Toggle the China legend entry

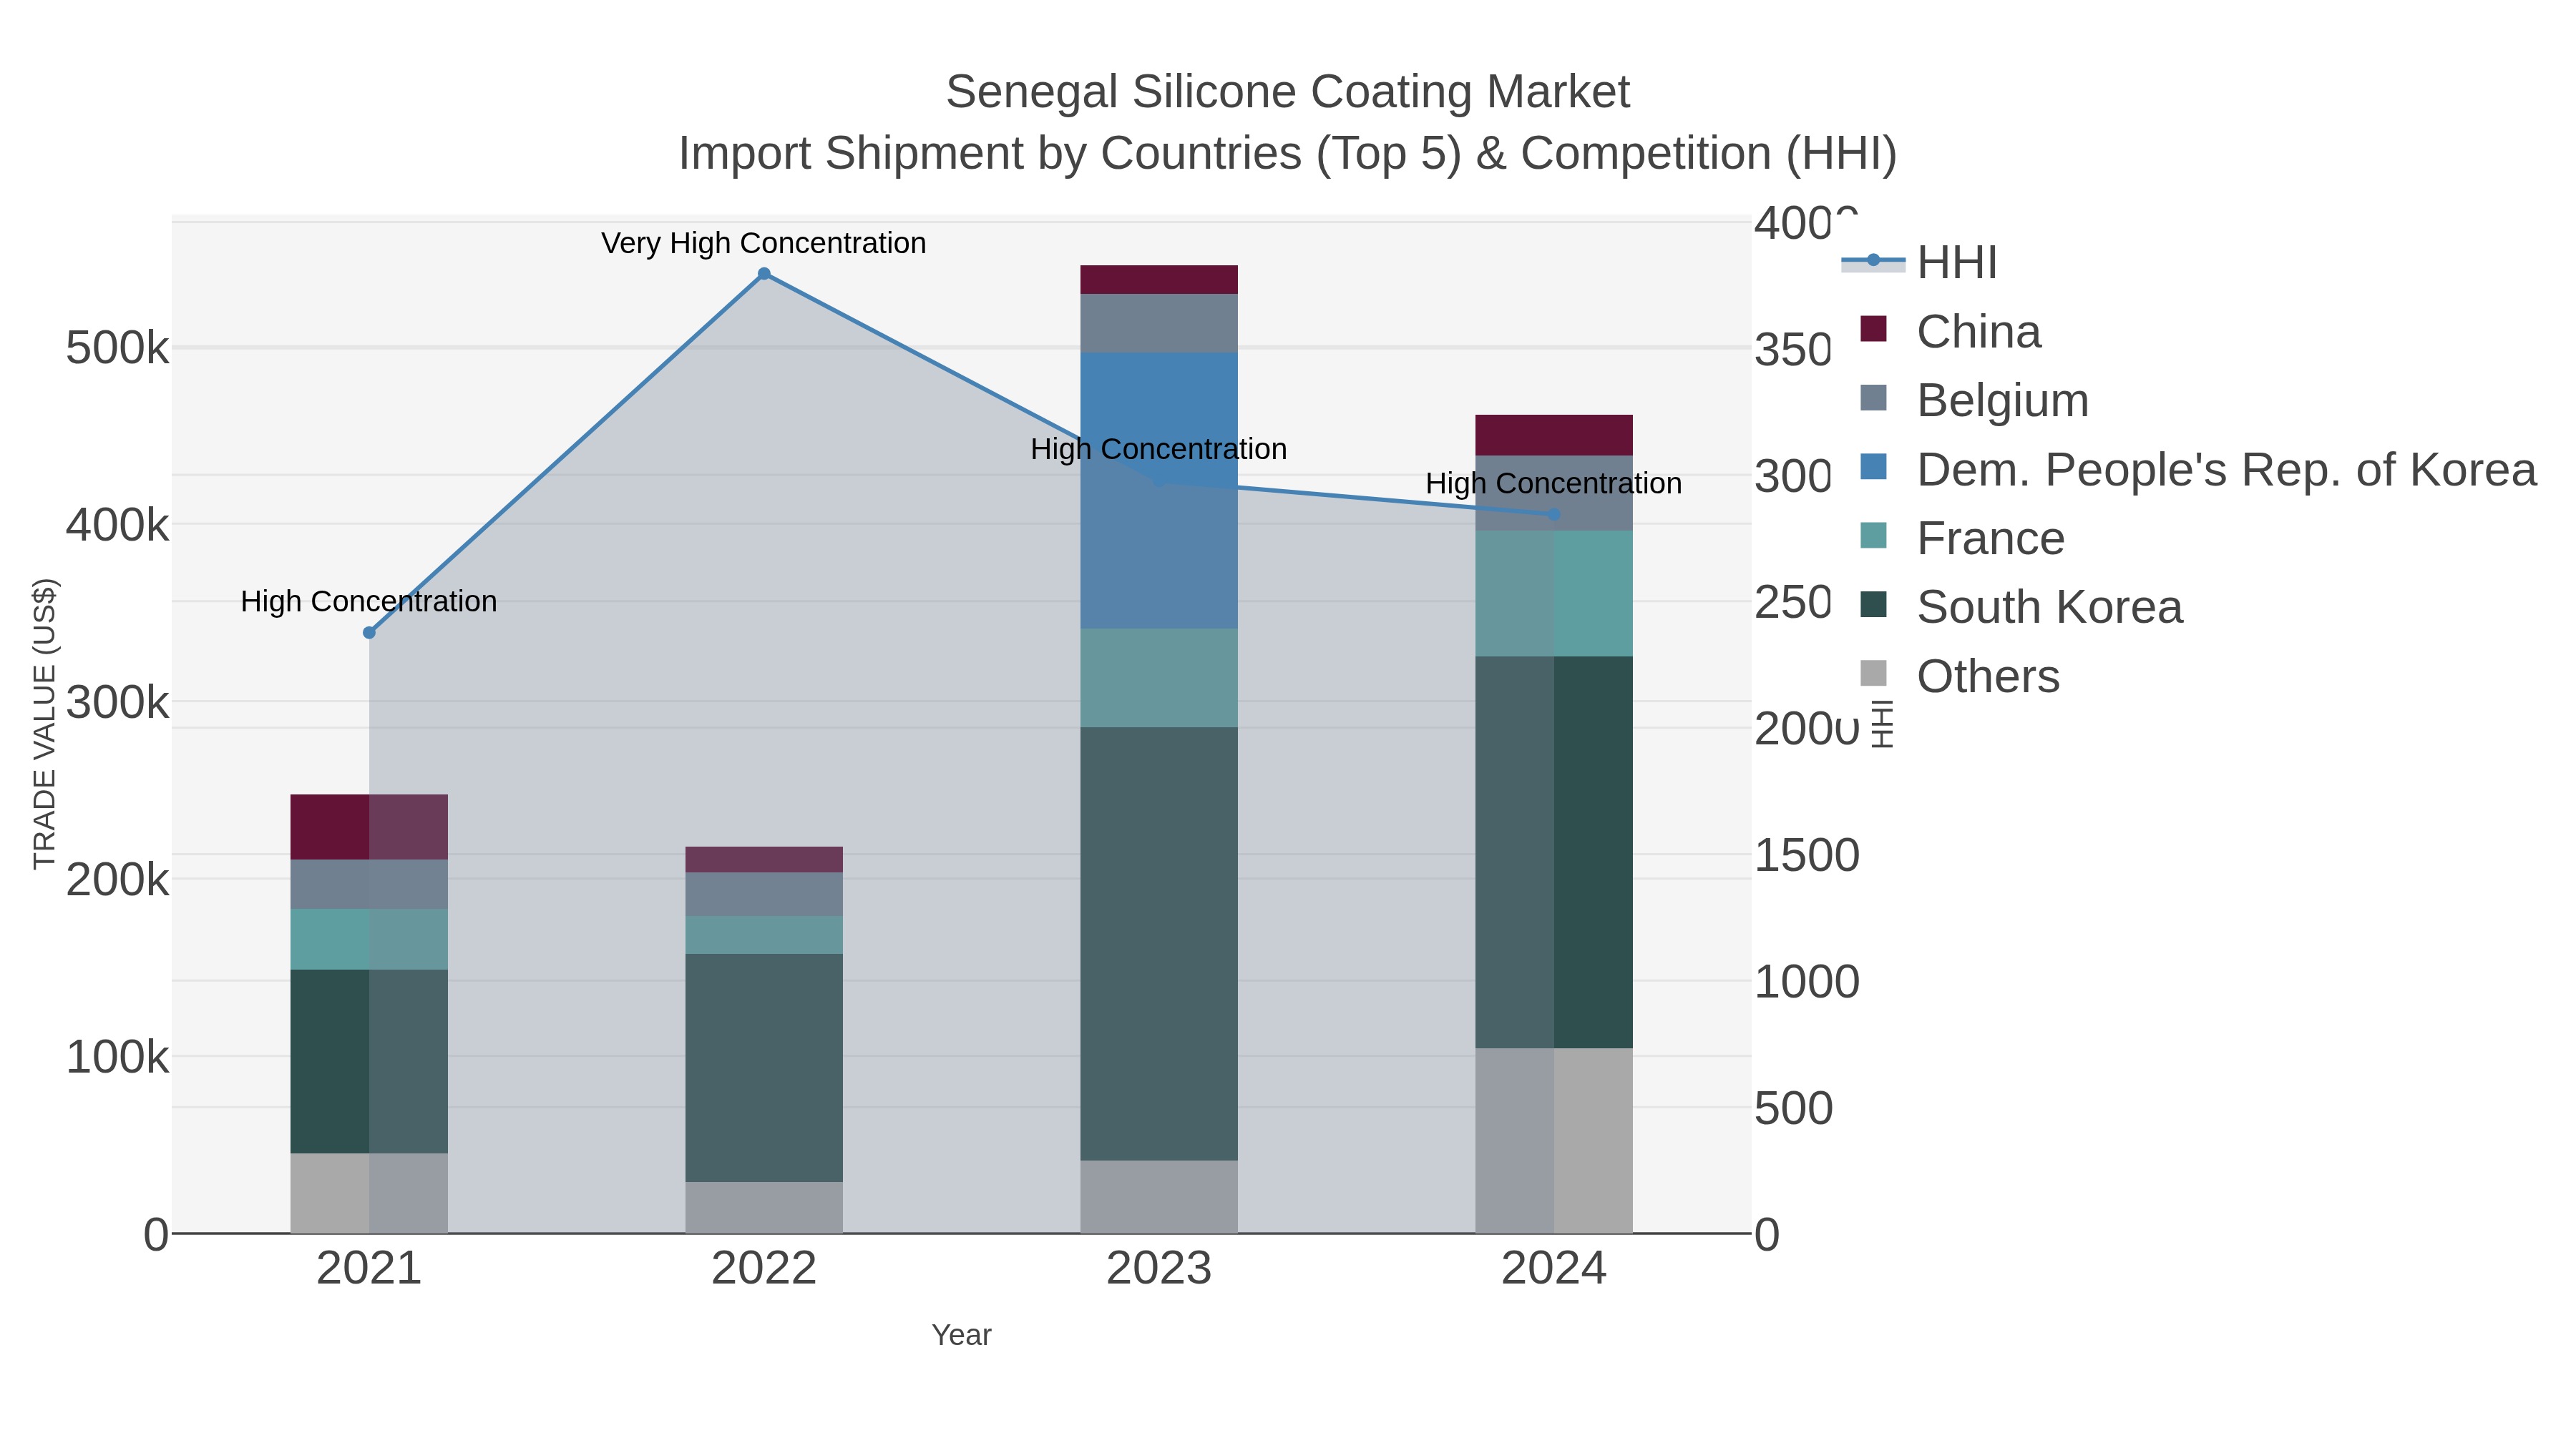[1950, 331]
